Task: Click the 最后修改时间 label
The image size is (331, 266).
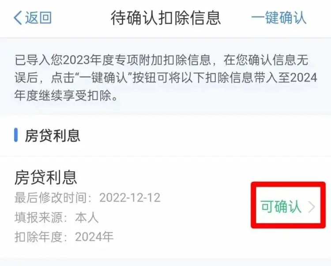Action: click(x=51, y=198)
